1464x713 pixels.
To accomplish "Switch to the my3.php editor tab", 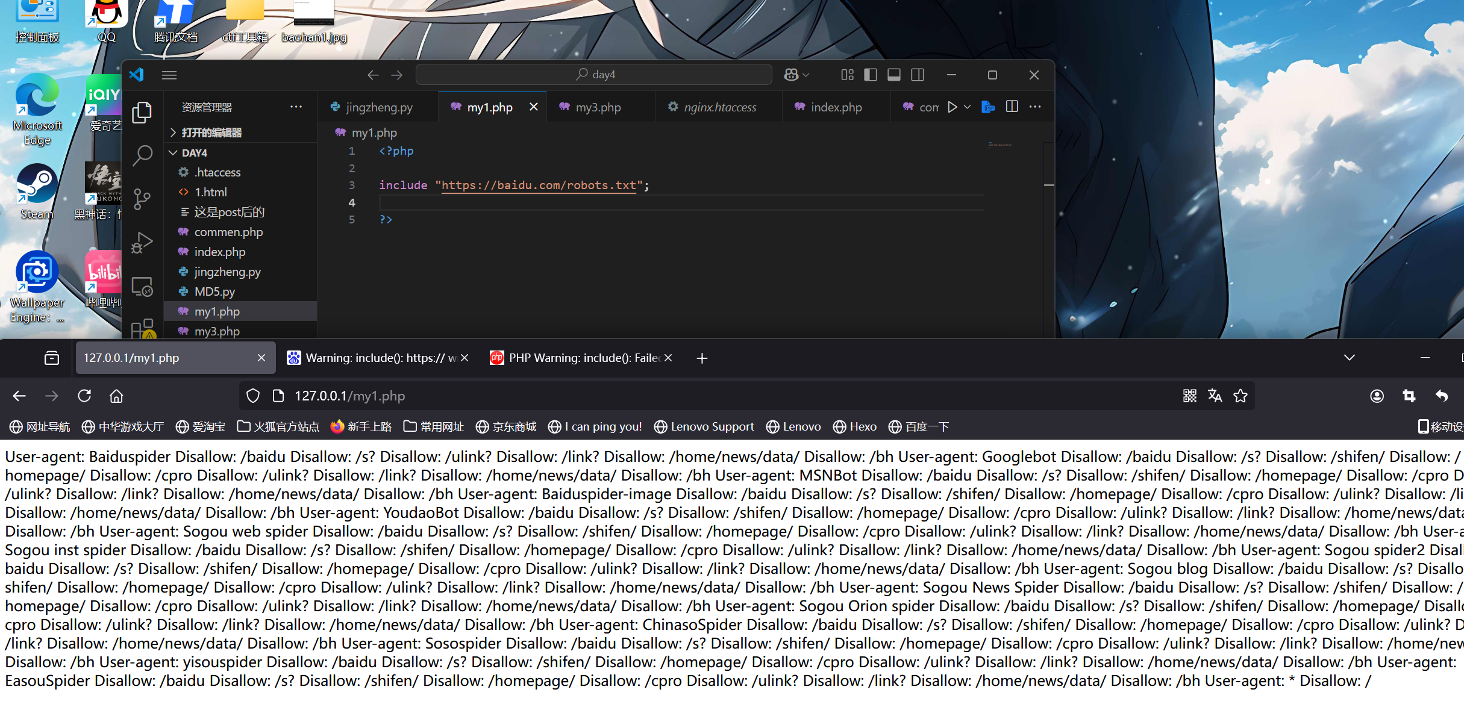I will (x=598, y=107).
